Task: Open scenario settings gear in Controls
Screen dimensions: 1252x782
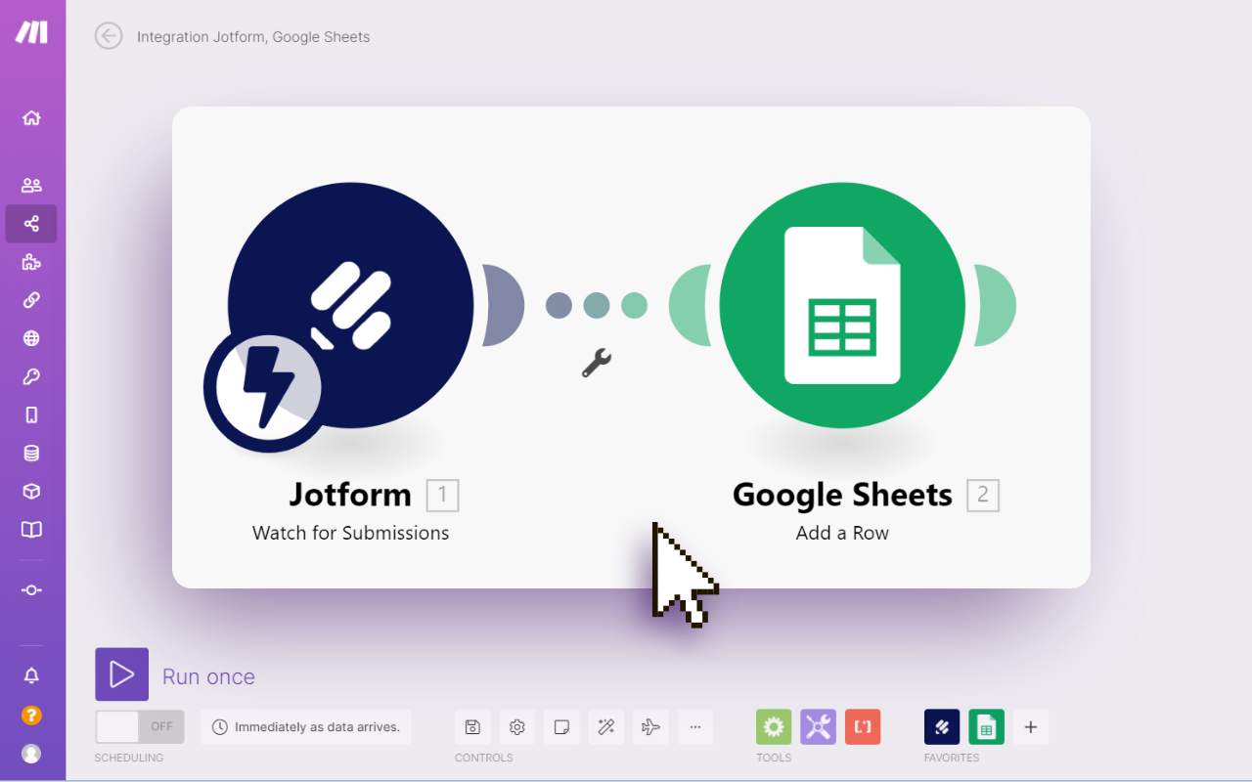Action: pyautogui.click(x=517, y=727)
